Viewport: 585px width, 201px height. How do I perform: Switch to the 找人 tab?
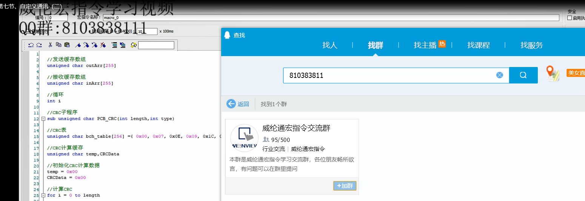coord(329,45)
